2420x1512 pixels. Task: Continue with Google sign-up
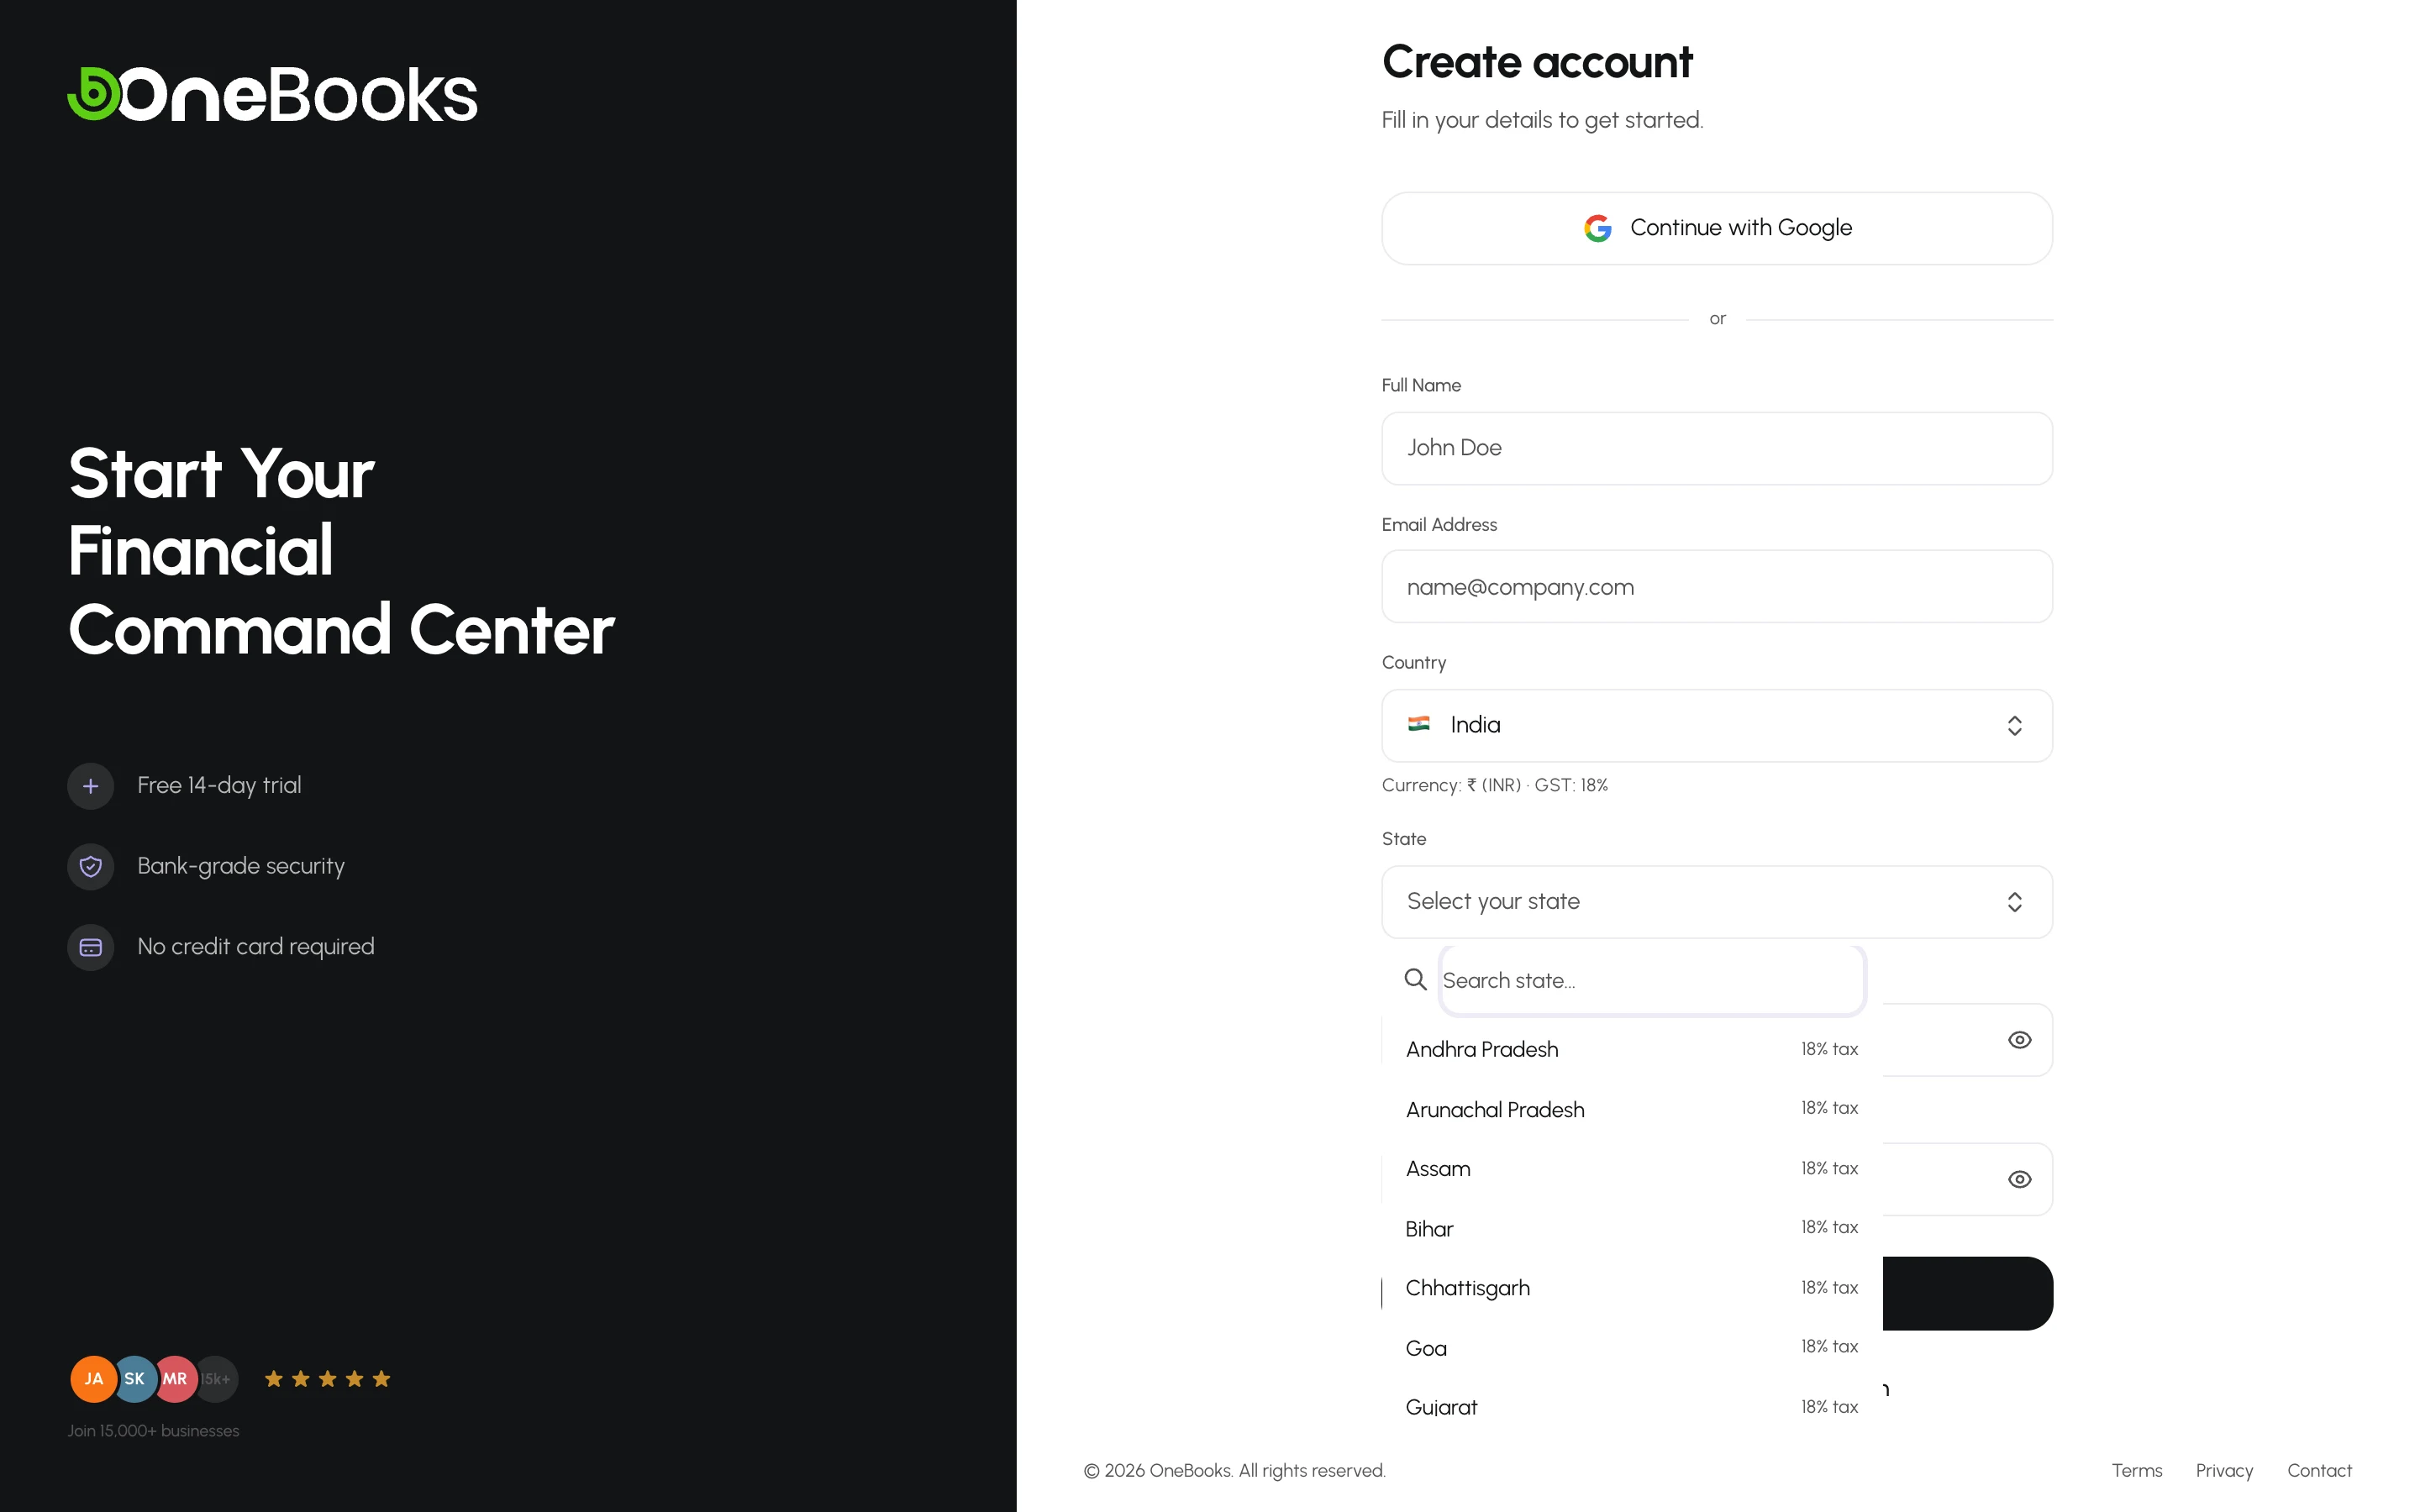pyautogui.click(x=1717, y=228)
